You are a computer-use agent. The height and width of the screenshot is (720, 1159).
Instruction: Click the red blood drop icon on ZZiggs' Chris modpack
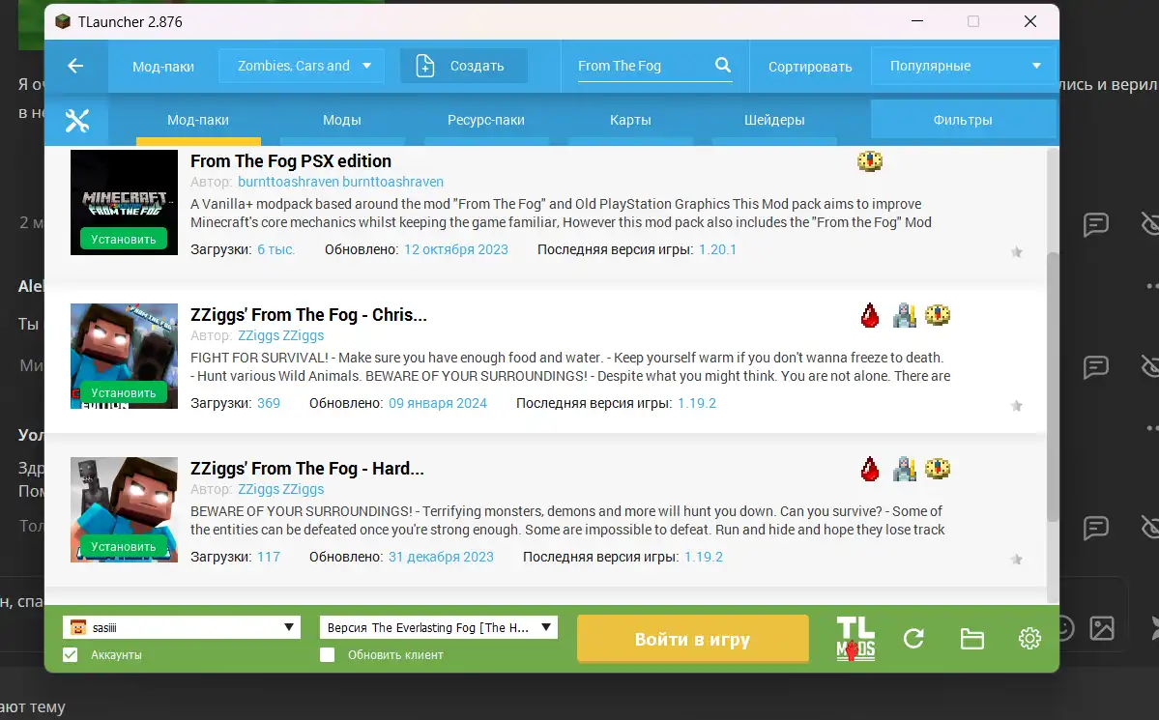click(x=870, y=315)
